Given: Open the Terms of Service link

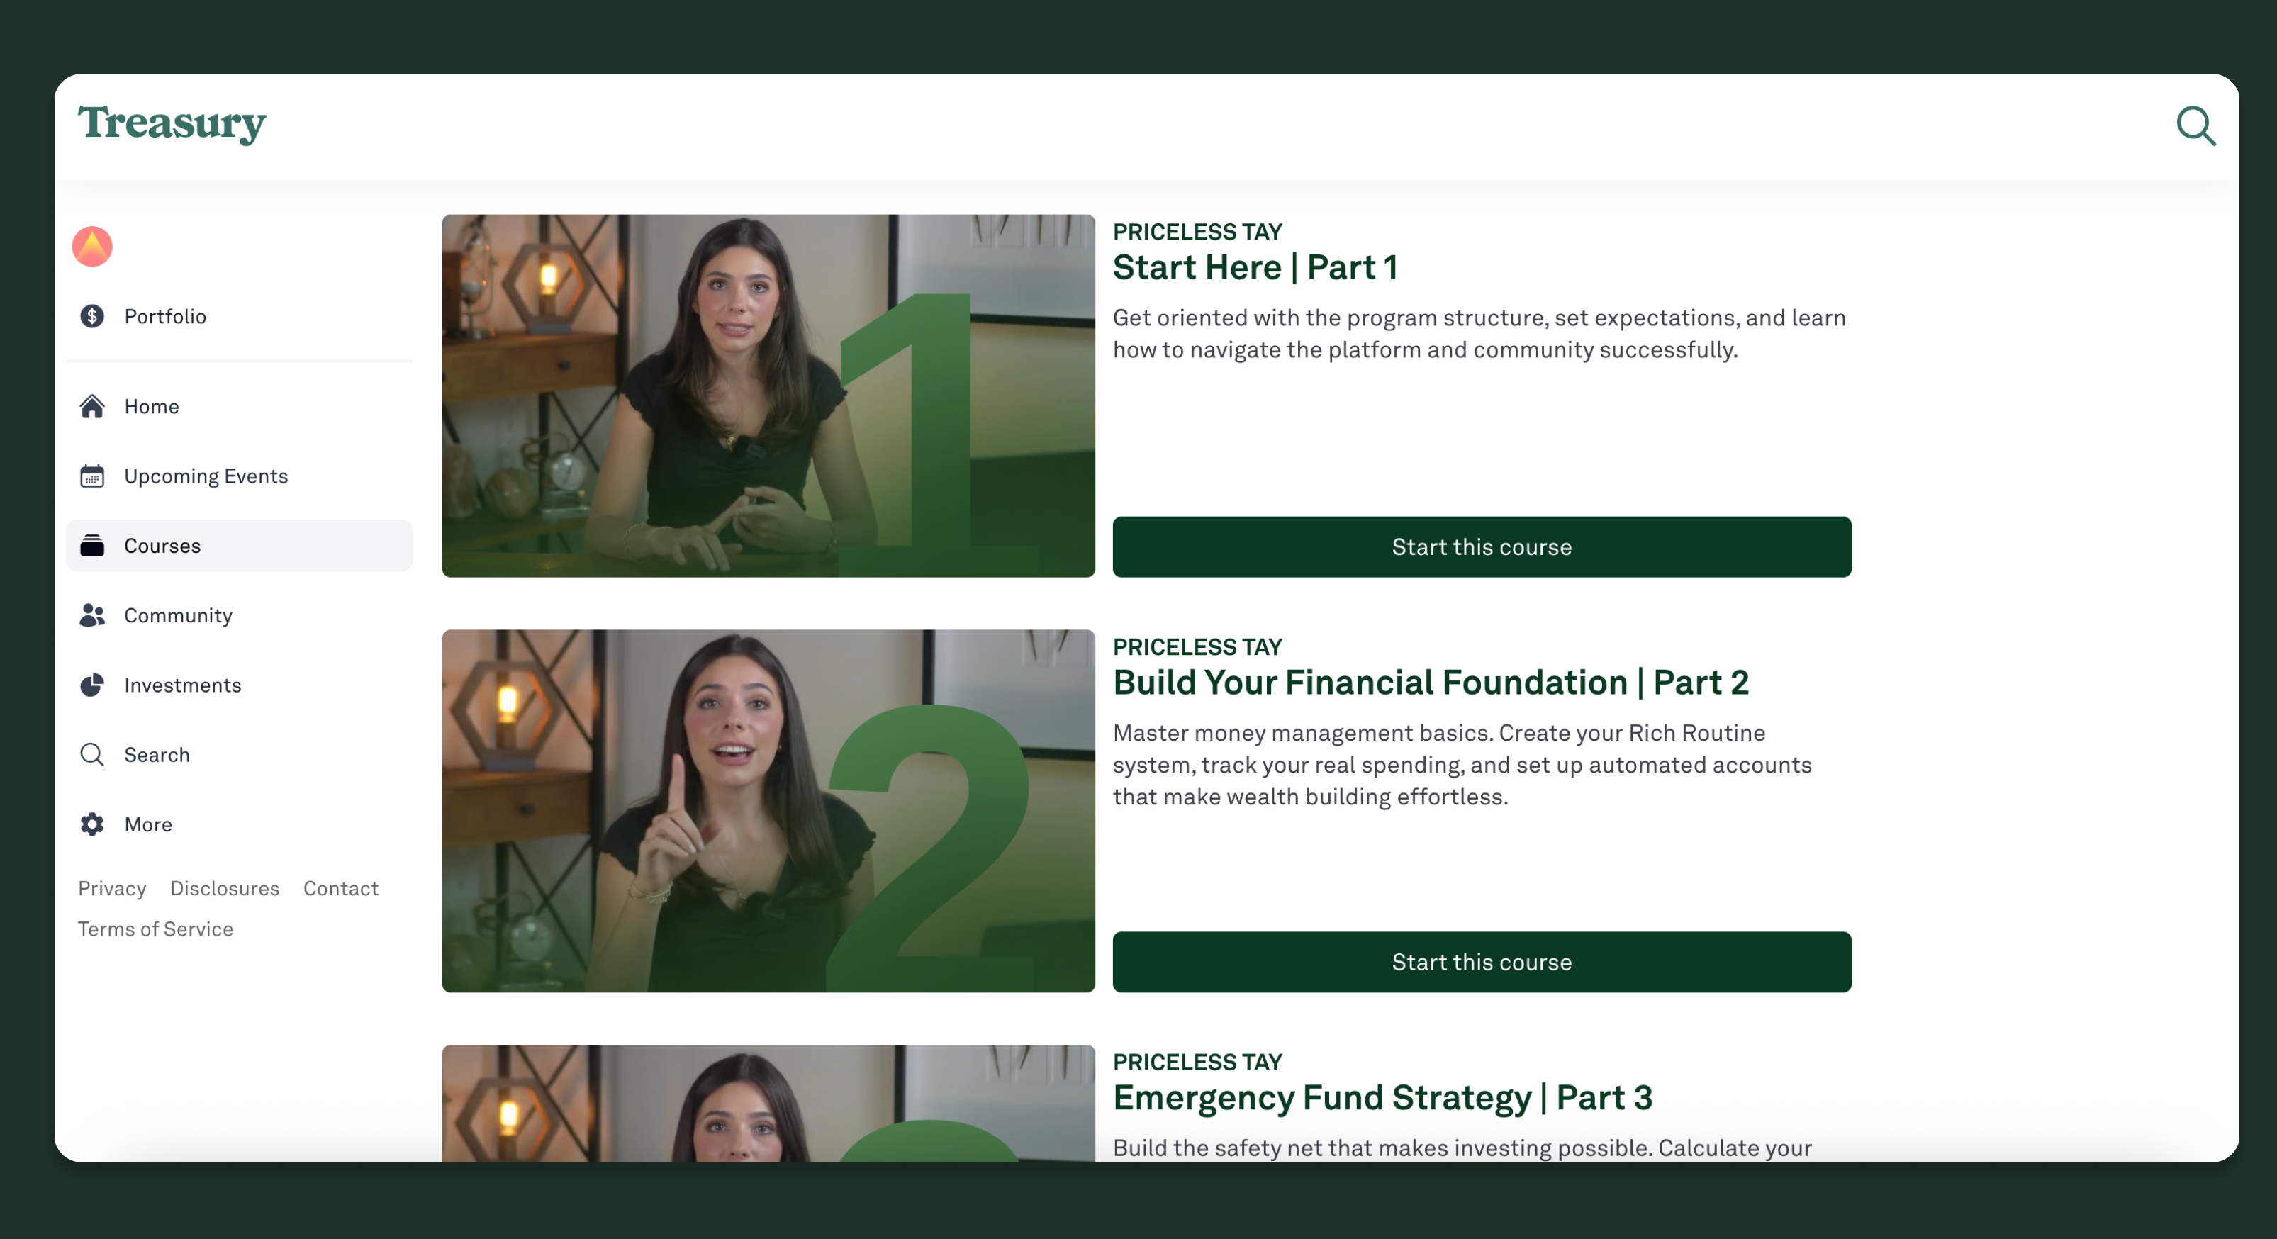Looking at the screenshot, I should [155, 929].
